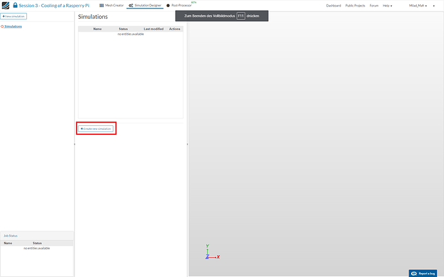This screenshot has height=277, width=444.
Task: Click the project lock icon
Action: coord(15,5)
